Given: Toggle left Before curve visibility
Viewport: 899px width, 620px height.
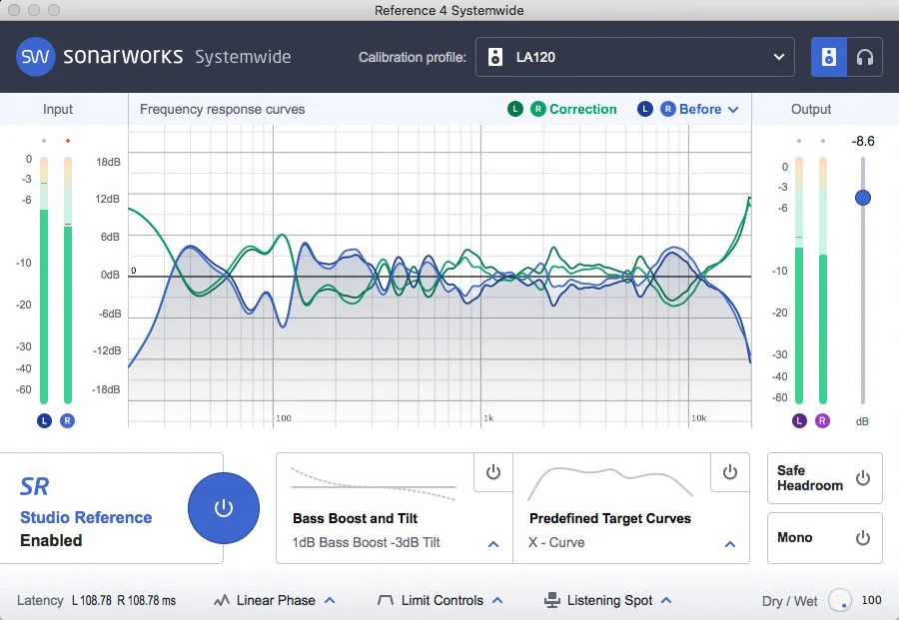Looking at the screenshot, I should pos(645,109).
